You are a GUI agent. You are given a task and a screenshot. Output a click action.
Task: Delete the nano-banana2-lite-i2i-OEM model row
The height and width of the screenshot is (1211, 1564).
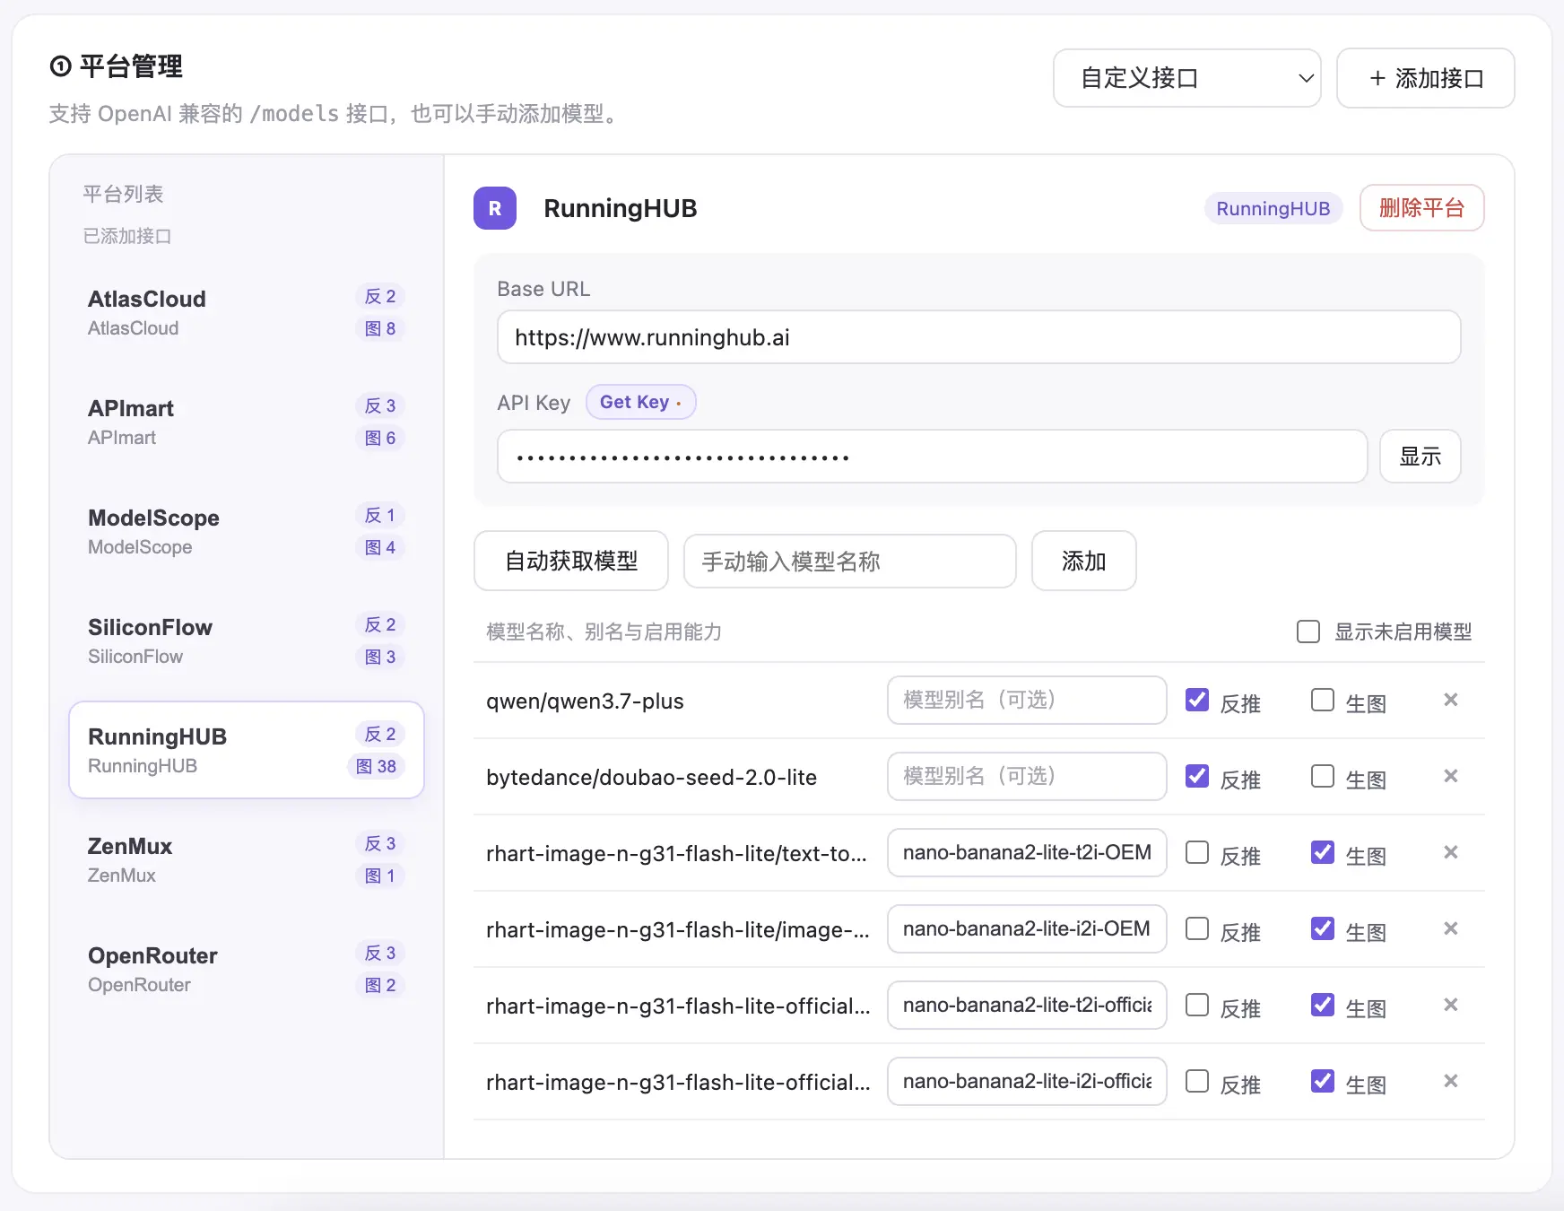pos(1450,928)
